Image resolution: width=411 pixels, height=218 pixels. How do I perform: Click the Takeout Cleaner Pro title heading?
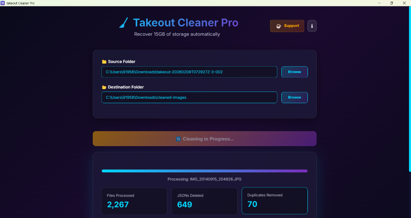[185, 23]
